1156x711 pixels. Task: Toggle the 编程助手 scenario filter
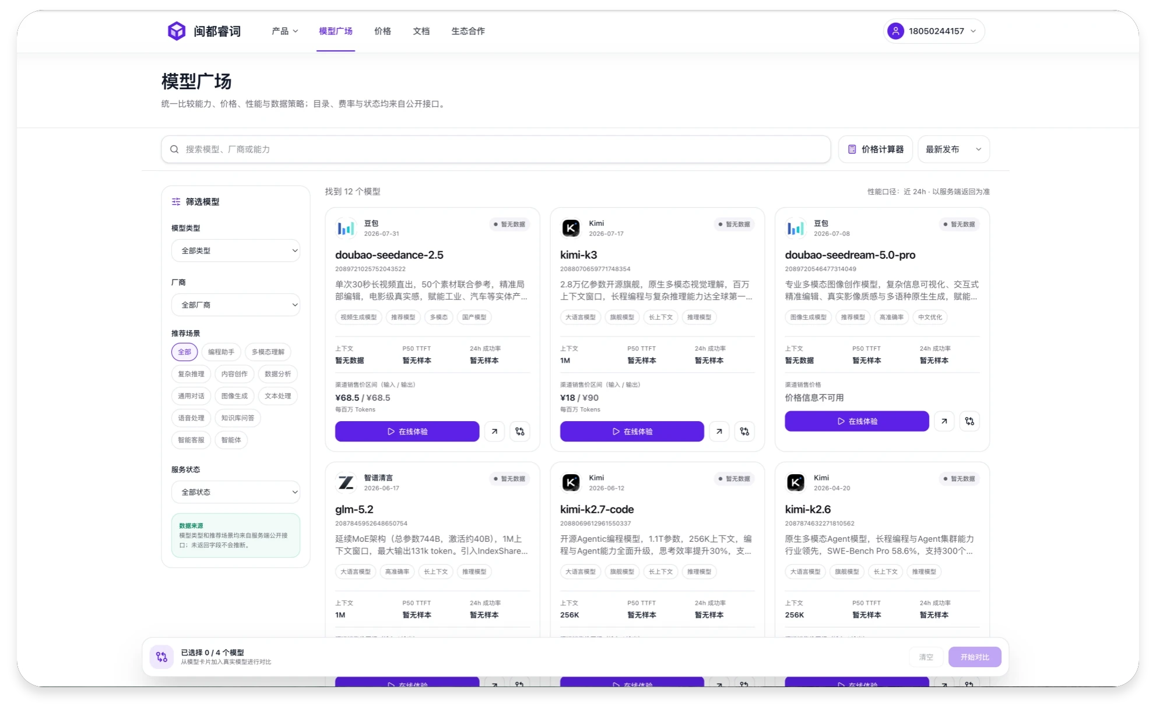(221, 352)
